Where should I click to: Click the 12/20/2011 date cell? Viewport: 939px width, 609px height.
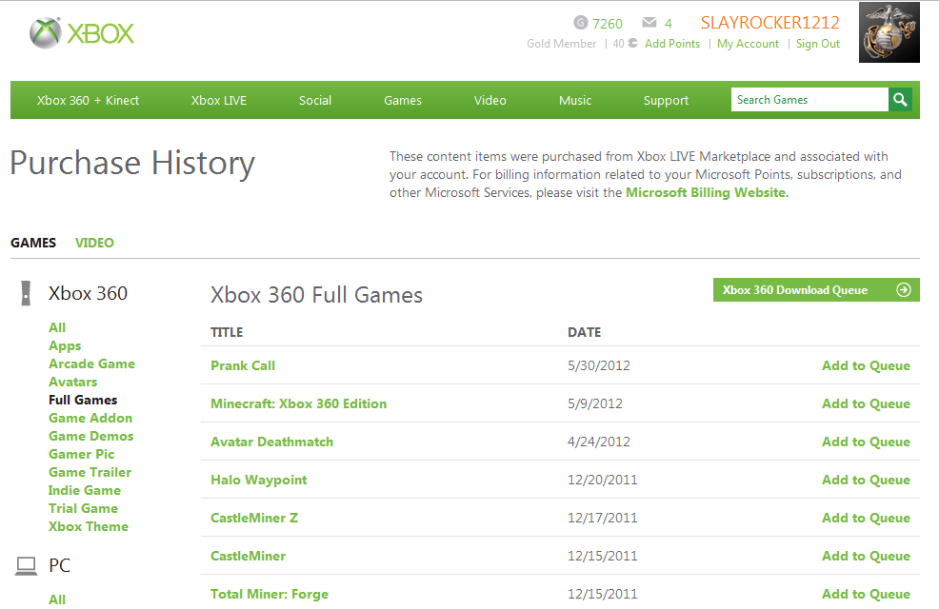[x=603, y=480]
